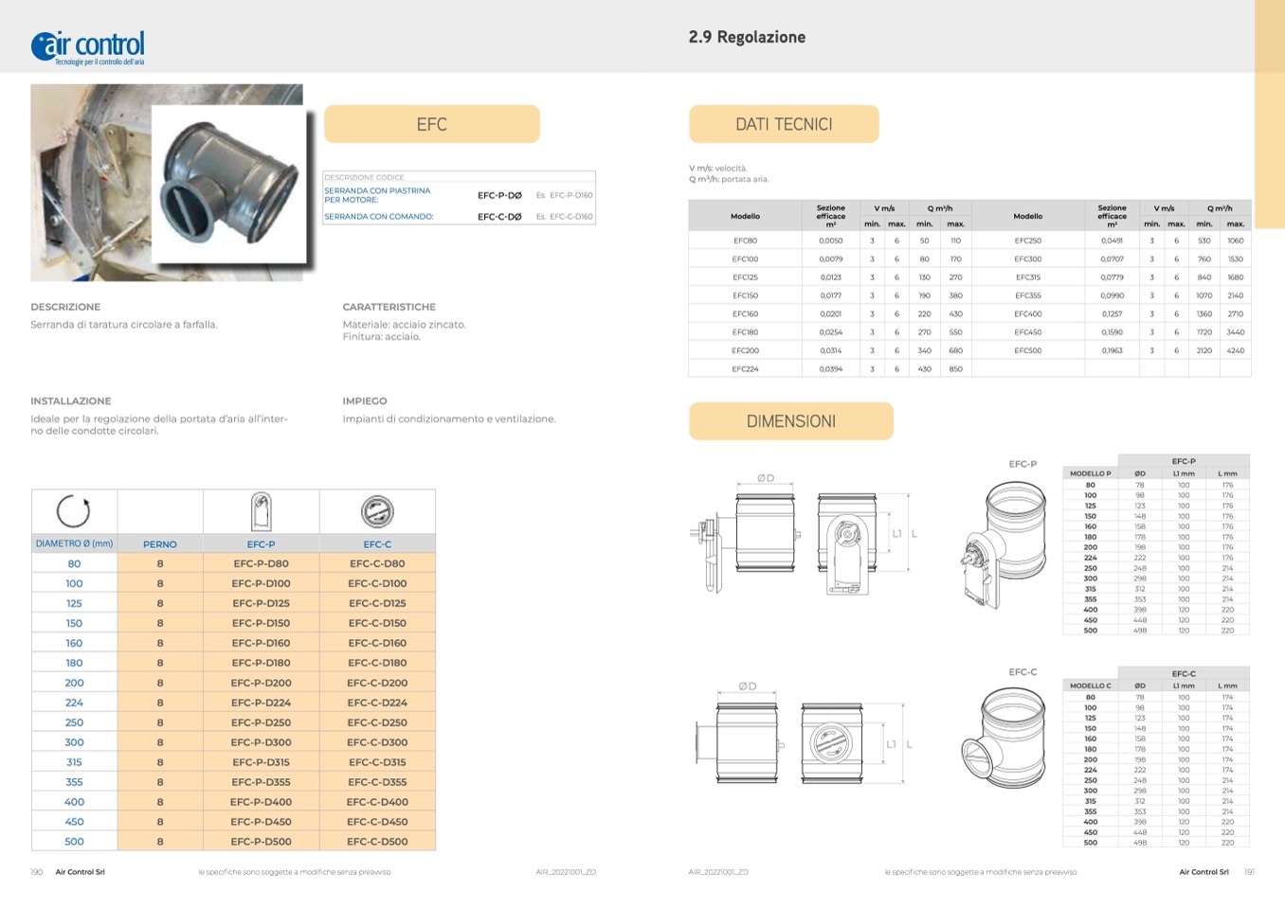Image resolution: width=1285 pixels, height=908 pixels.
Task: Click the EFC title badge
Action: [x=431, y=124]
